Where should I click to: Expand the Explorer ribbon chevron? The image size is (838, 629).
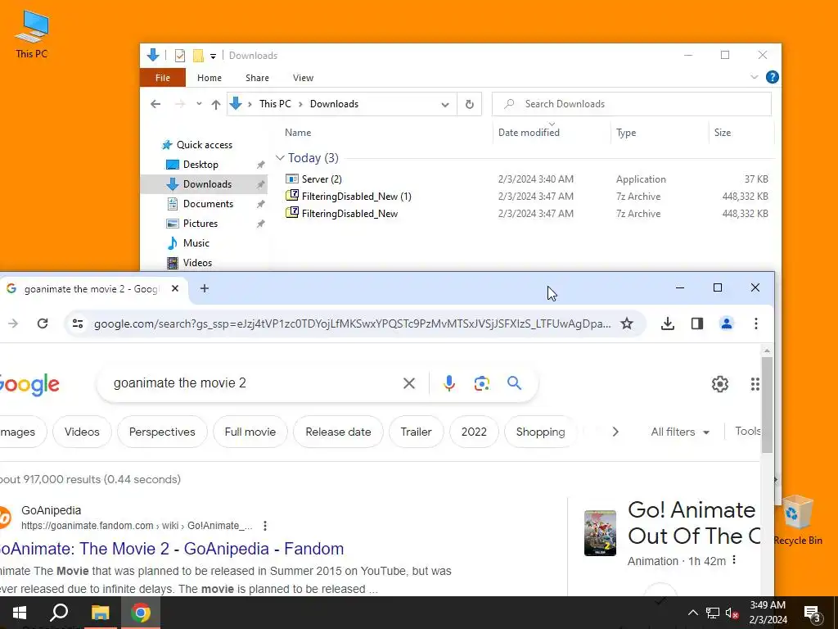[754, 77]
